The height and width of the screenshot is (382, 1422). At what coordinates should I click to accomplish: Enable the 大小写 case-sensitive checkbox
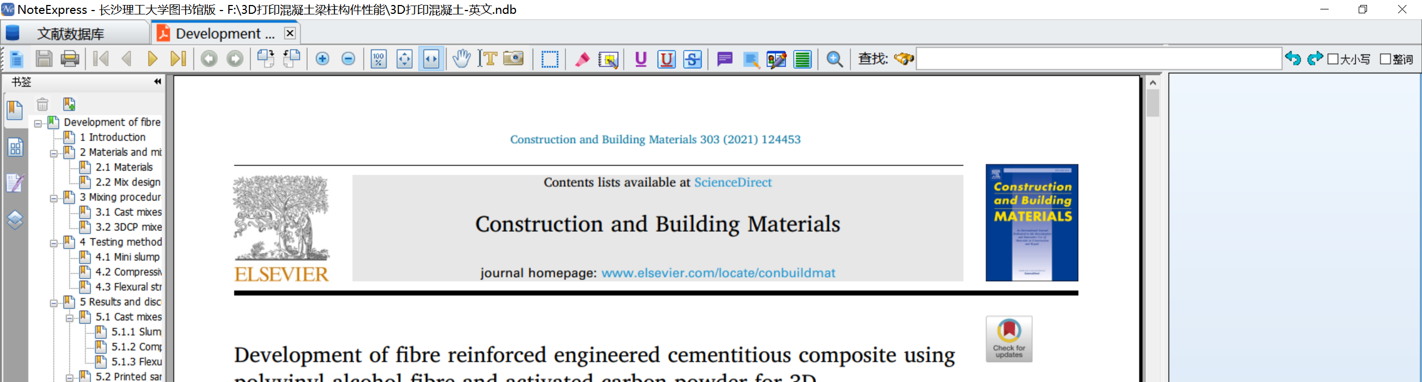tap(1333, 59)
